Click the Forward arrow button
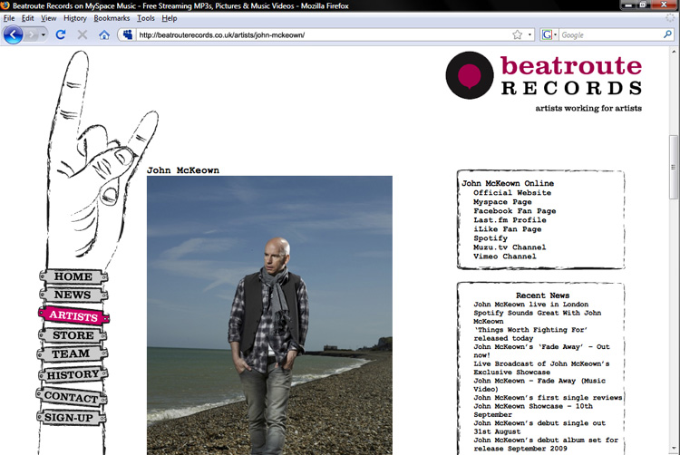 31,34
